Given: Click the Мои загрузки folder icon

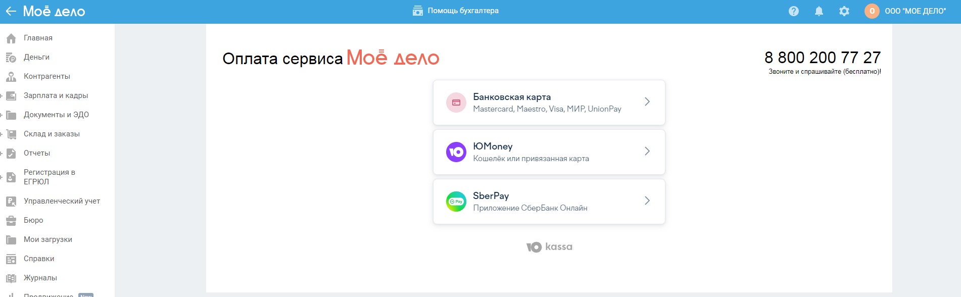Looking at the screenshot, I should [x=11, y=240].
